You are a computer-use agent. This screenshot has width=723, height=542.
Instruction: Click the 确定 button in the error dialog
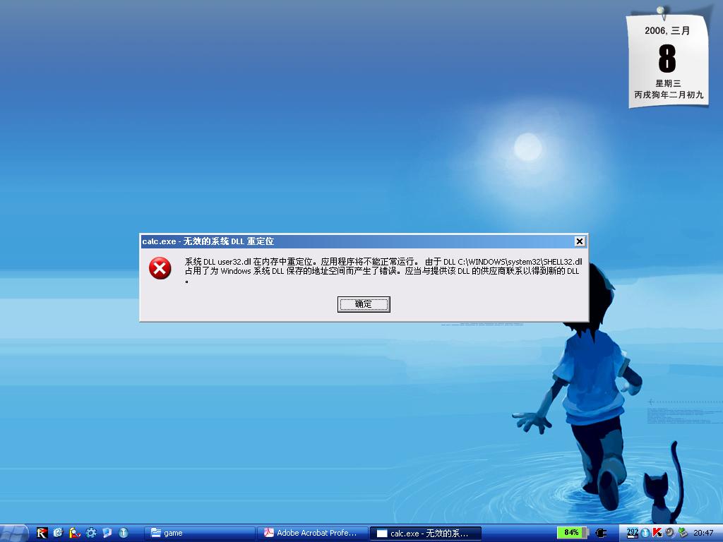pos(364,304)
